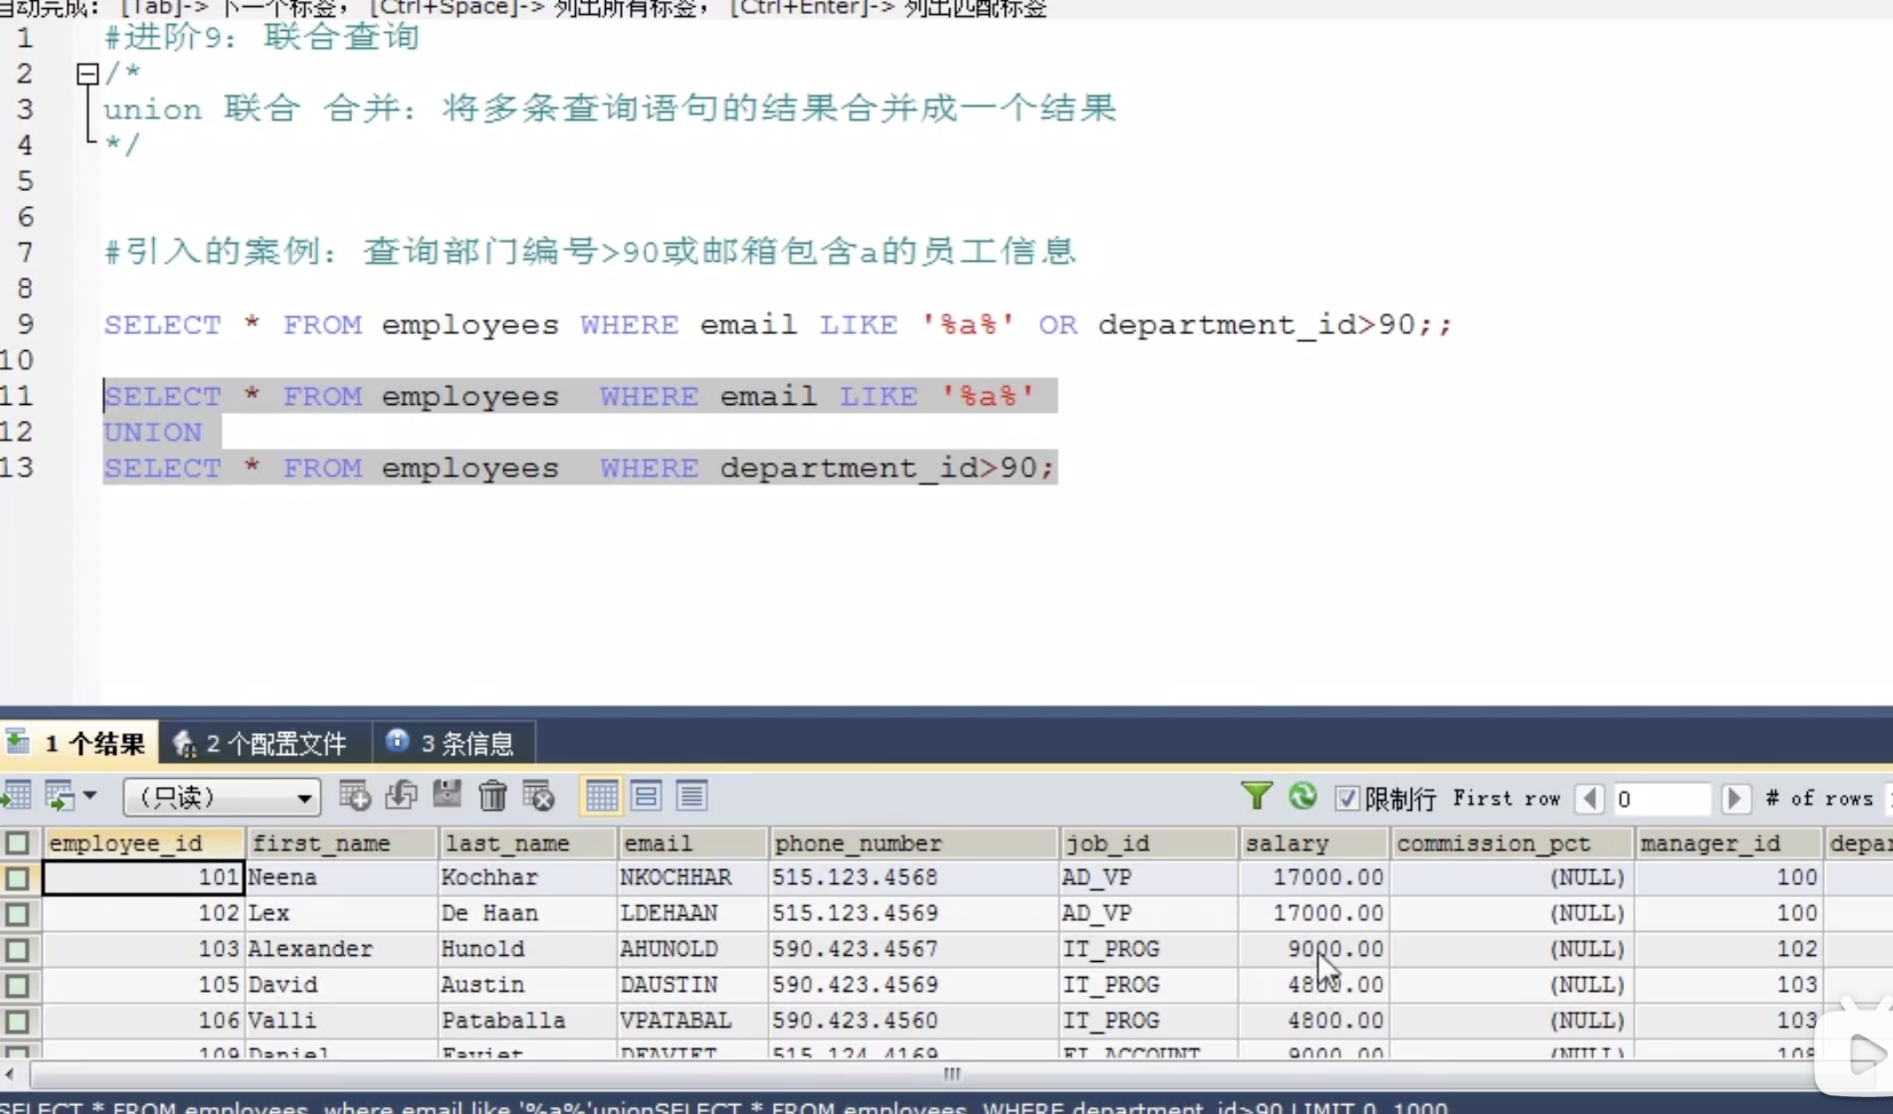Click the profile icon on 2 个配置文件 tab
The image size is (1893, 1114).
(183, 743)
